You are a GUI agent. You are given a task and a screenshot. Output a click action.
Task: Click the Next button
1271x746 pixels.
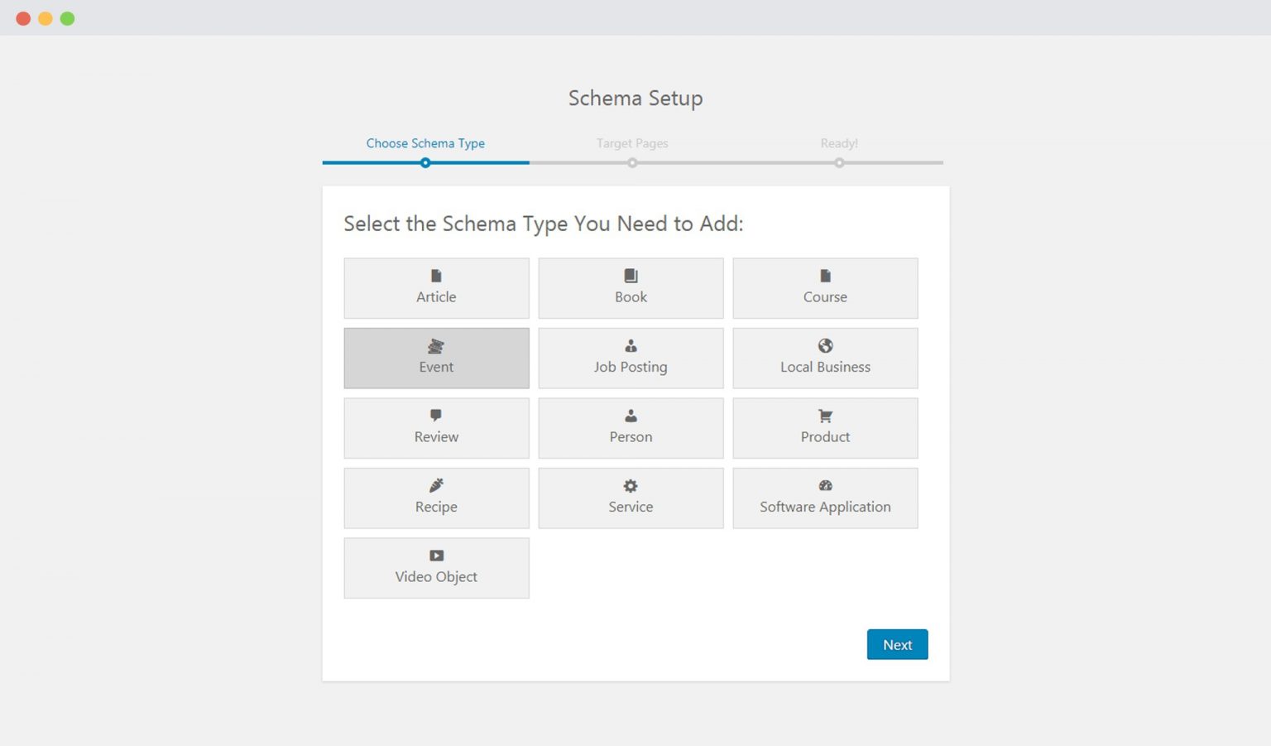coord(897,644)
